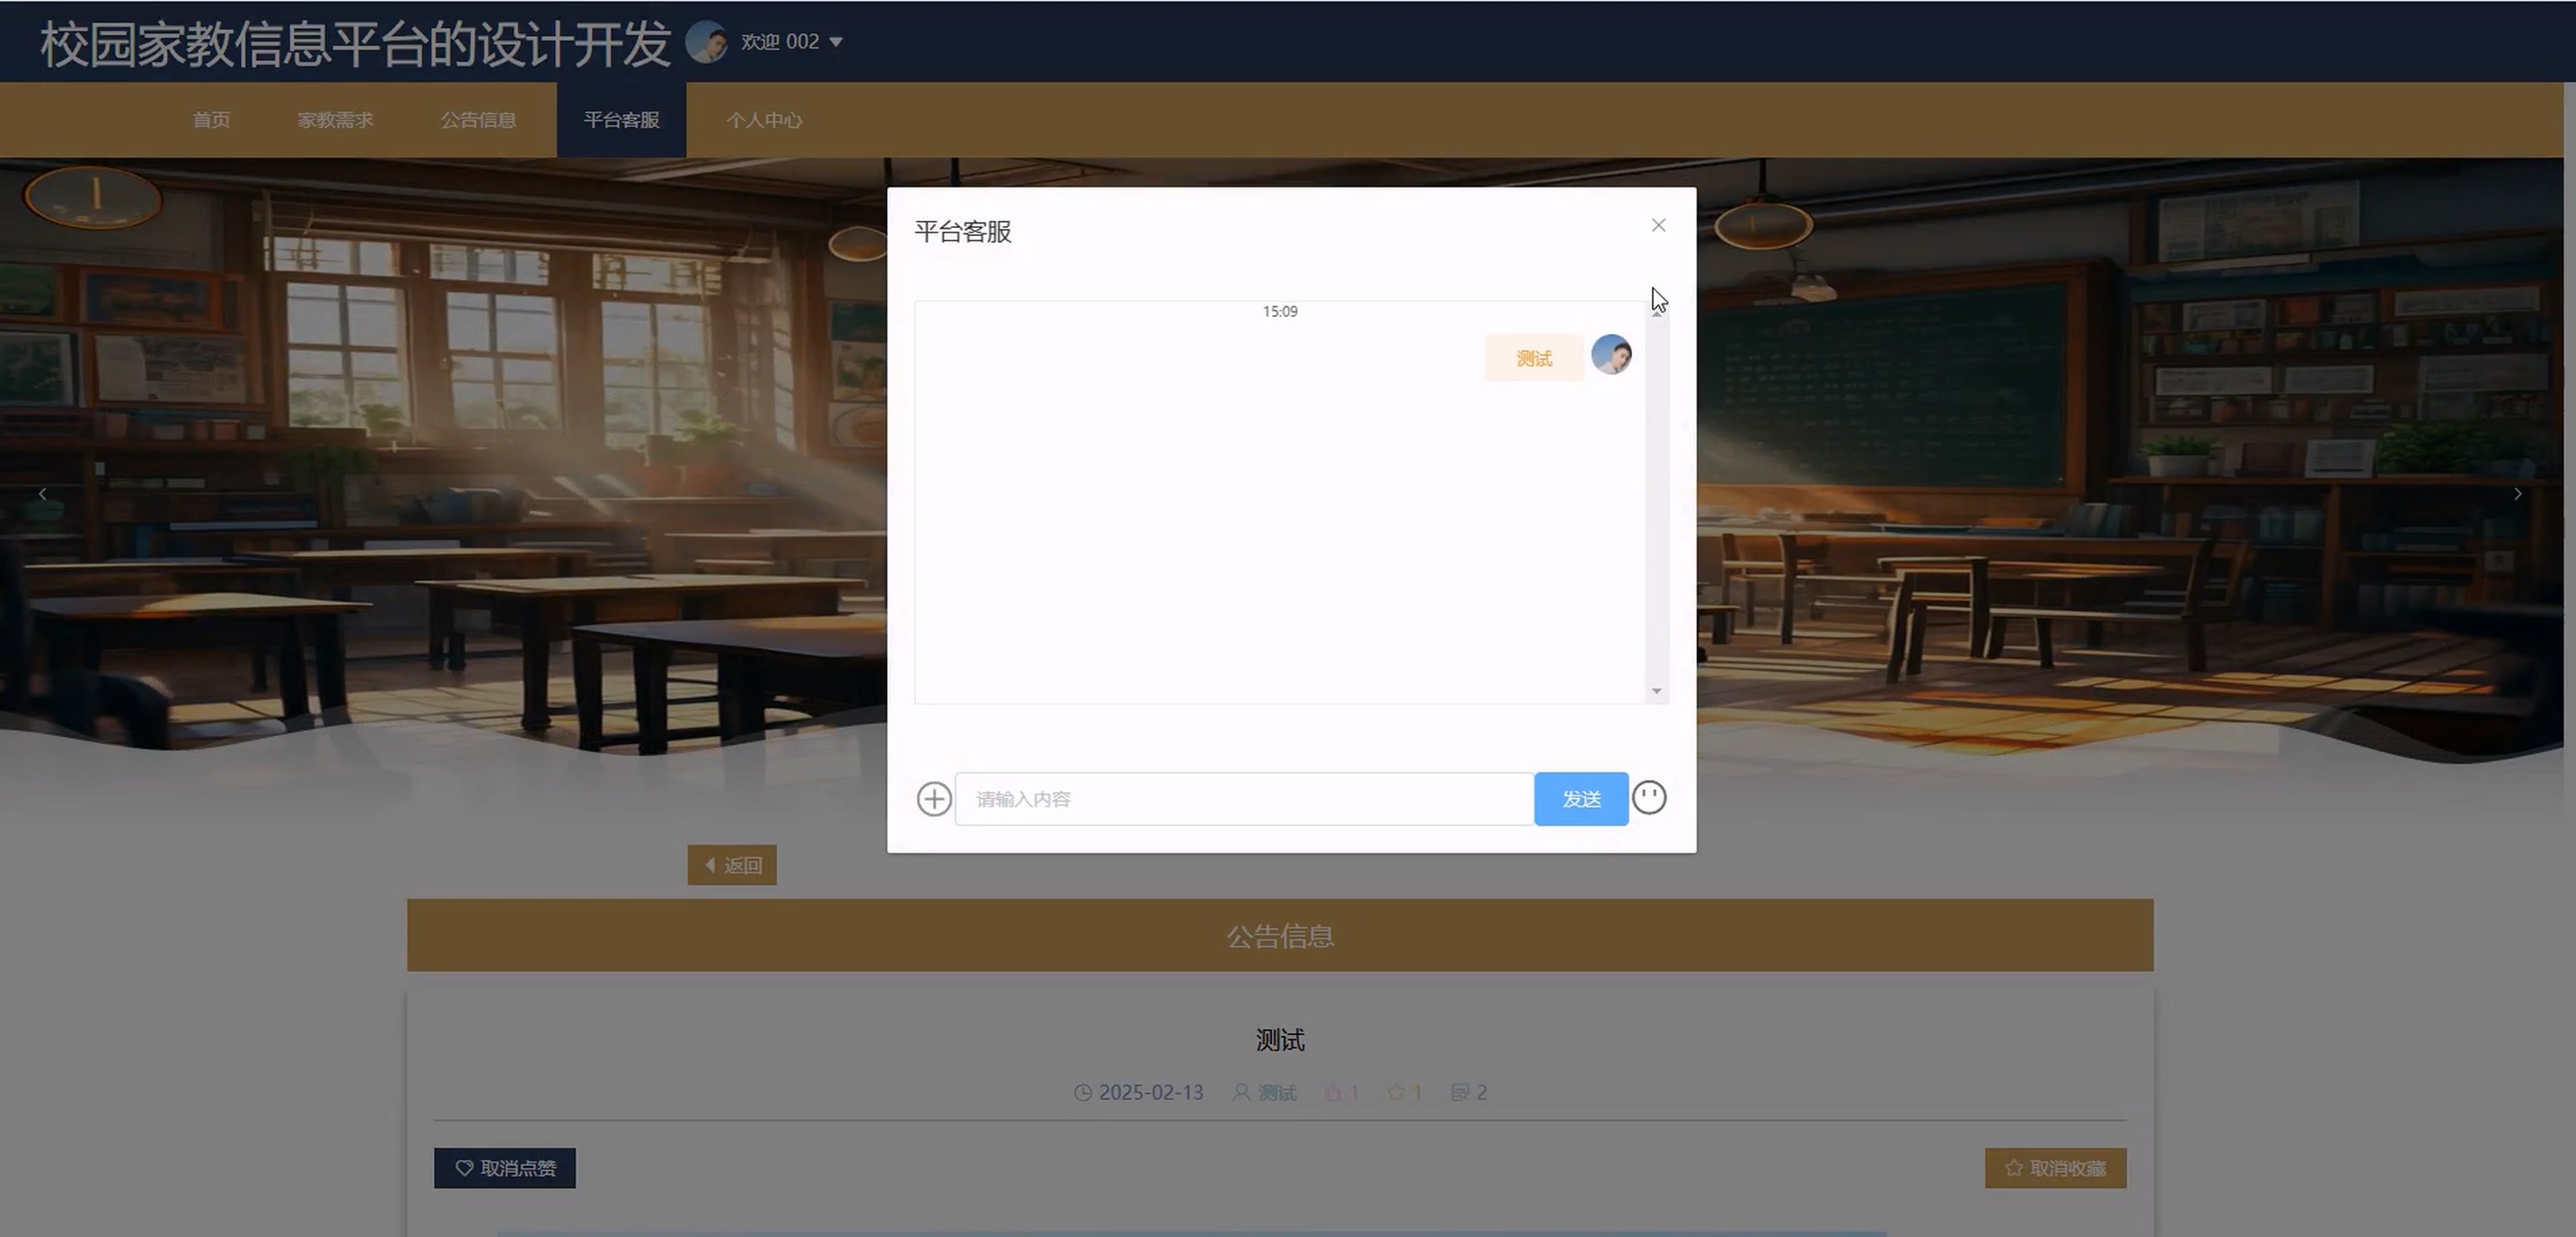Go to previous carousel slide arrow
This screenshot has height=1237, width=2576.
[42, 494]
